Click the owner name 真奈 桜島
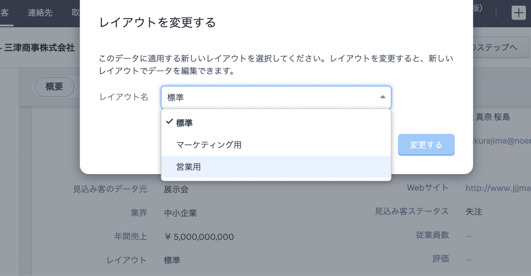Image resolution: width=531 pixels, height=276 pixels. 493,117
